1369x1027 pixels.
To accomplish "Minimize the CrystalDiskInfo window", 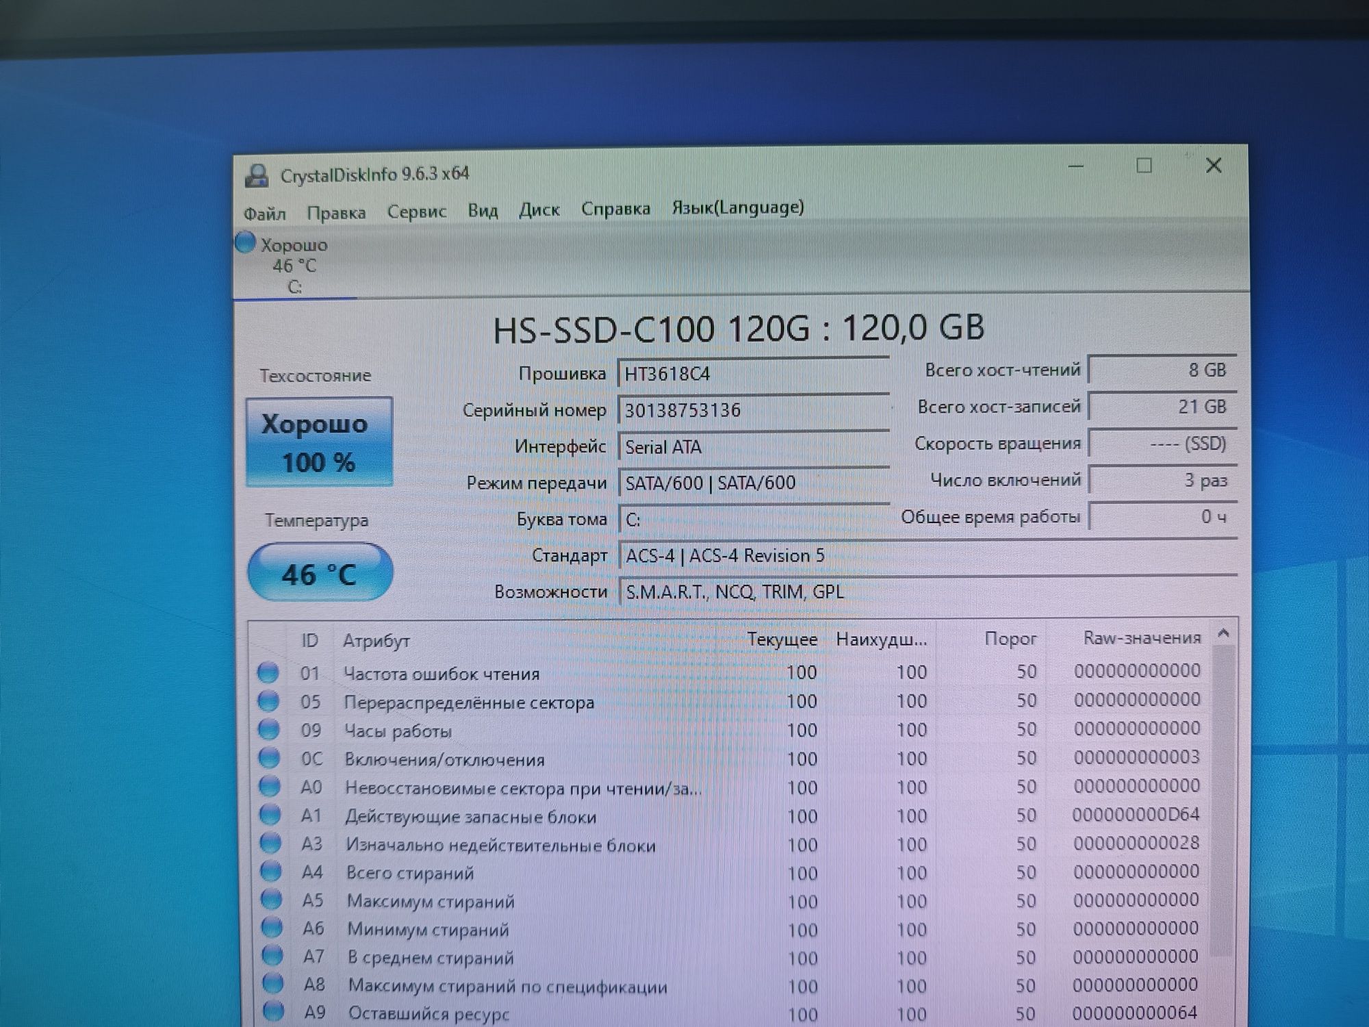I will click(1075, 166).
